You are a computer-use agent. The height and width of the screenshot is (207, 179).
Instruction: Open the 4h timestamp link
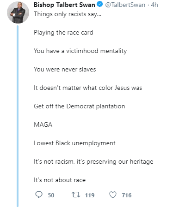[x=154, y=5]
